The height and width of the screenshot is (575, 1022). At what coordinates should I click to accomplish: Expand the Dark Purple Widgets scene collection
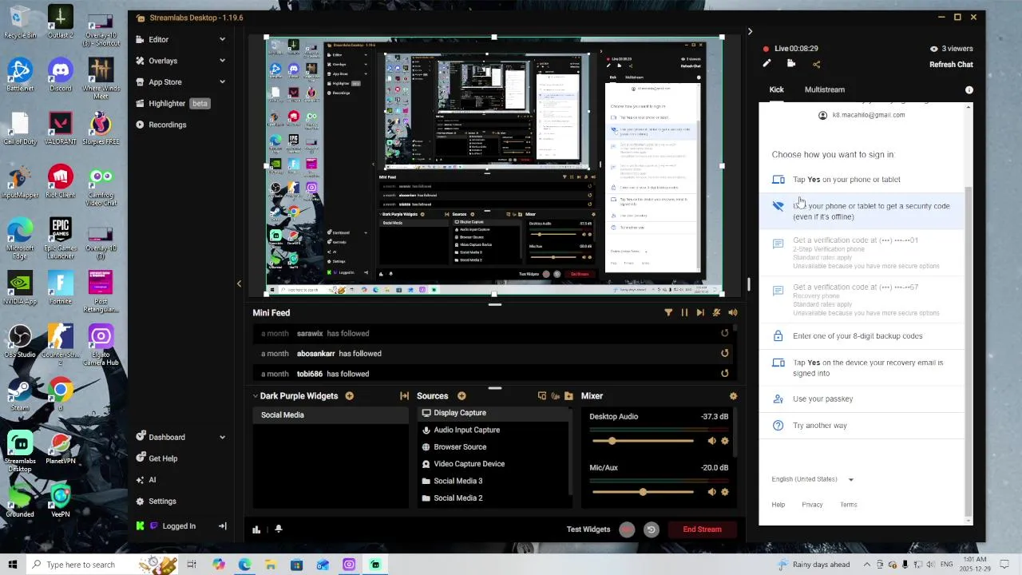coord(255,396)
